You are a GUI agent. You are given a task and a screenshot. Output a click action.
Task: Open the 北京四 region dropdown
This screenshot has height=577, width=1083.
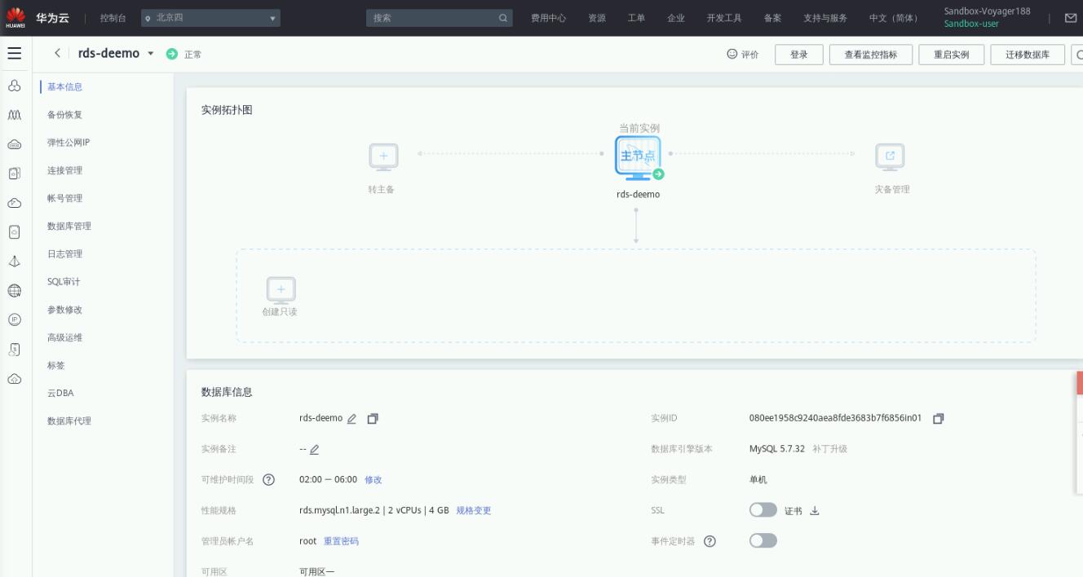210,18
